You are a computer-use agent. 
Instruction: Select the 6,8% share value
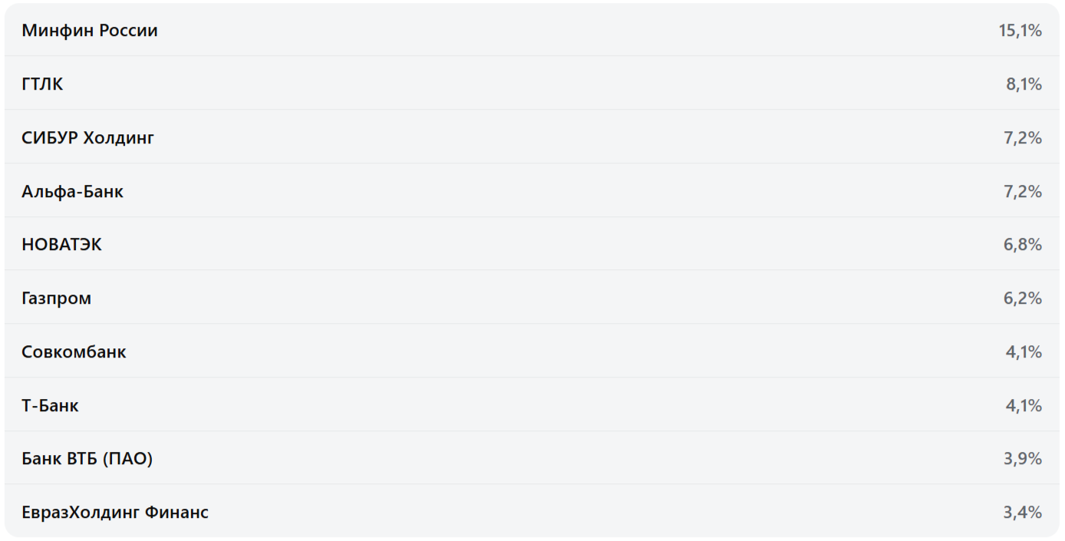point(1022,245)
